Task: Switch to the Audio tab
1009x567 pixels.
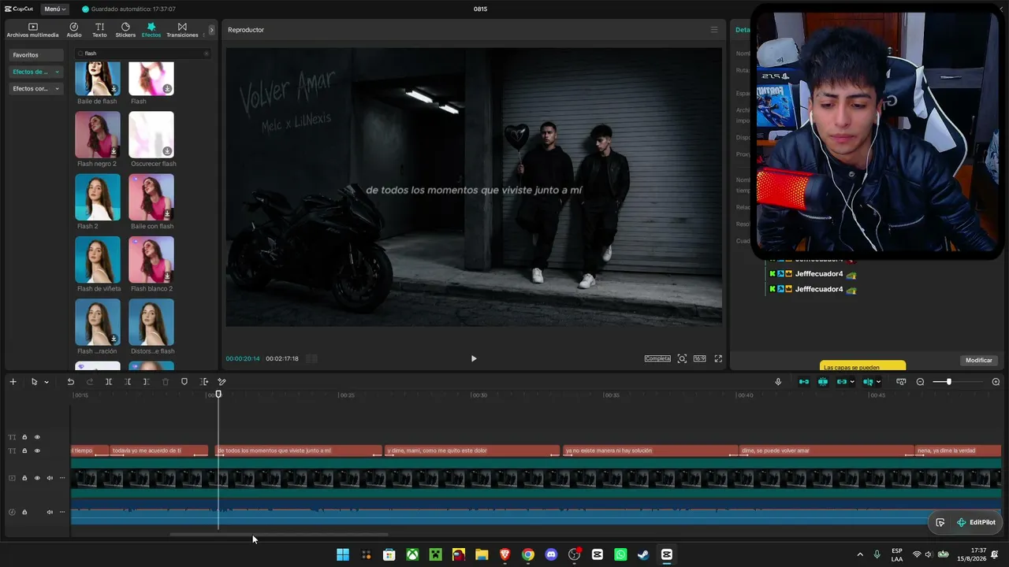Action: (x=74, y=30)
